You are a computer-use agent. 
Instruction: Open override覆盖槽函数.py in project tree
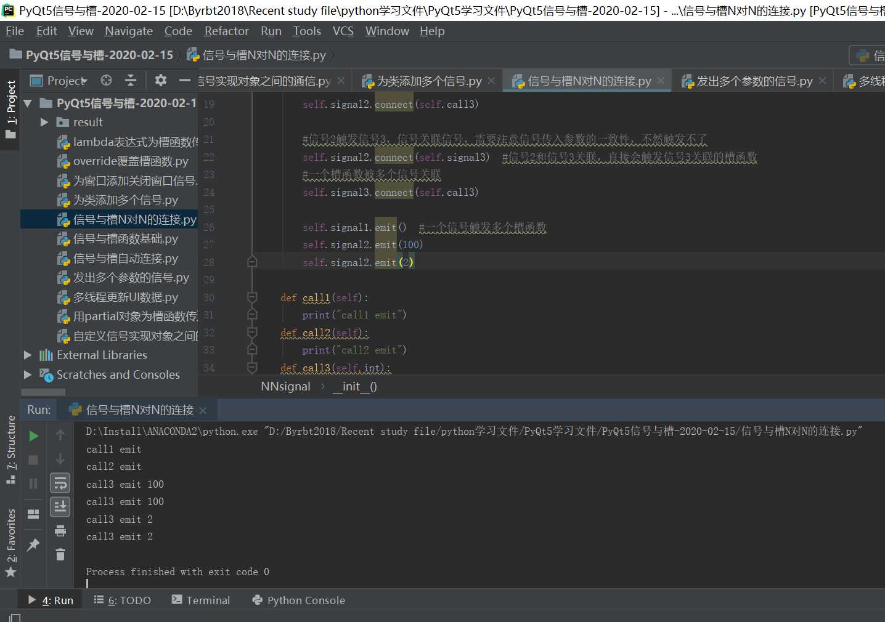point(123,161)
